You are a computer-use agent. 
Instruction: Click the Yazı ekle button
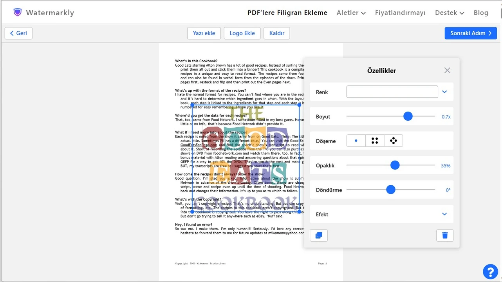click(x=204, y=33)
